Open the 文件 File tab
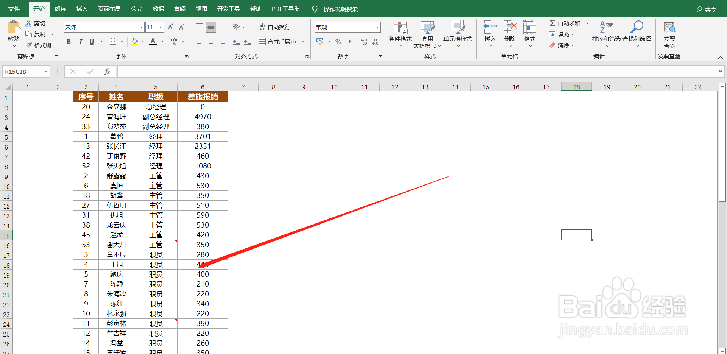Screen dimensions: 727x354 coord(14,9)
